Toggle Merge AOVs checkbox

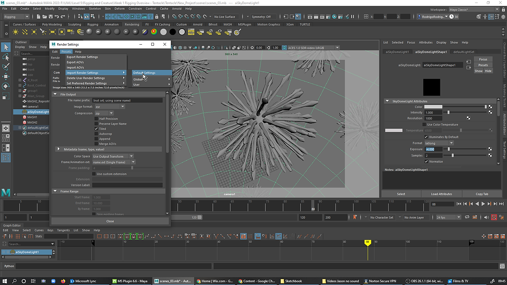[x=96, y=144]
